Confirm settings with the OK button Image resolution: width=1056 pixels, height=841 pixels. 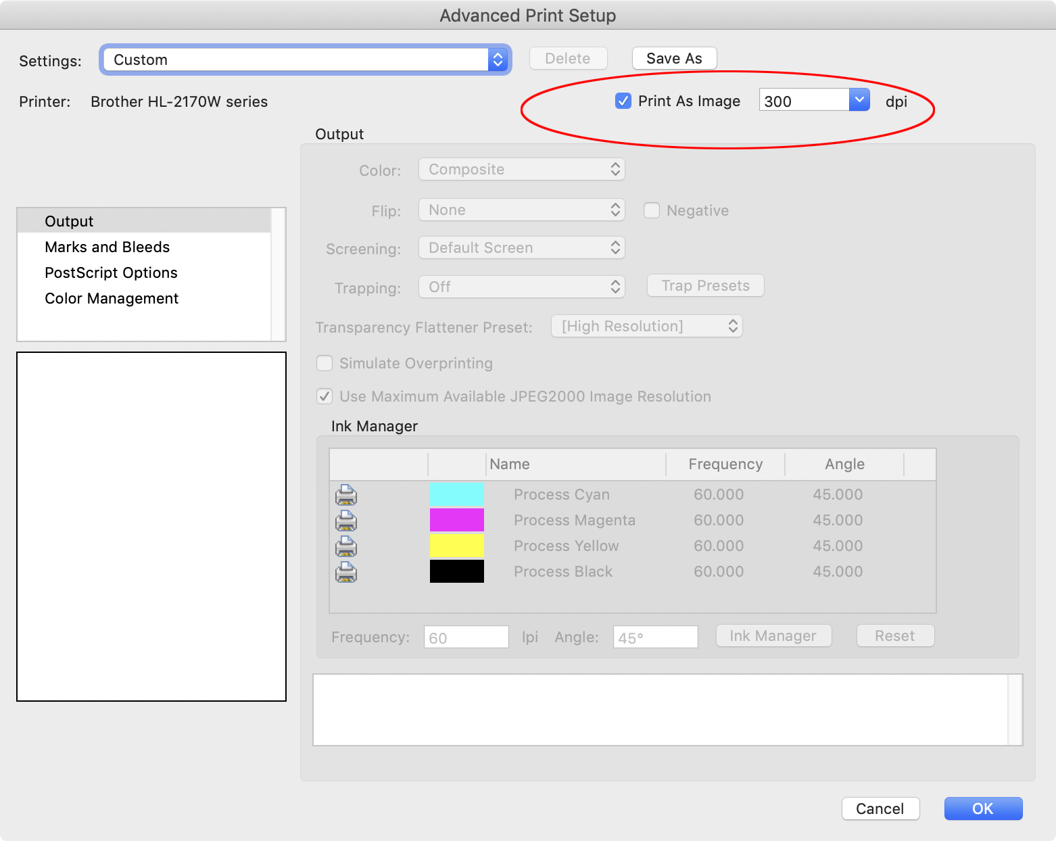coord(982,809)
